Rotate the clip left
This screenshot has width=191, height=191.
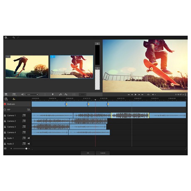coord(60,95)
